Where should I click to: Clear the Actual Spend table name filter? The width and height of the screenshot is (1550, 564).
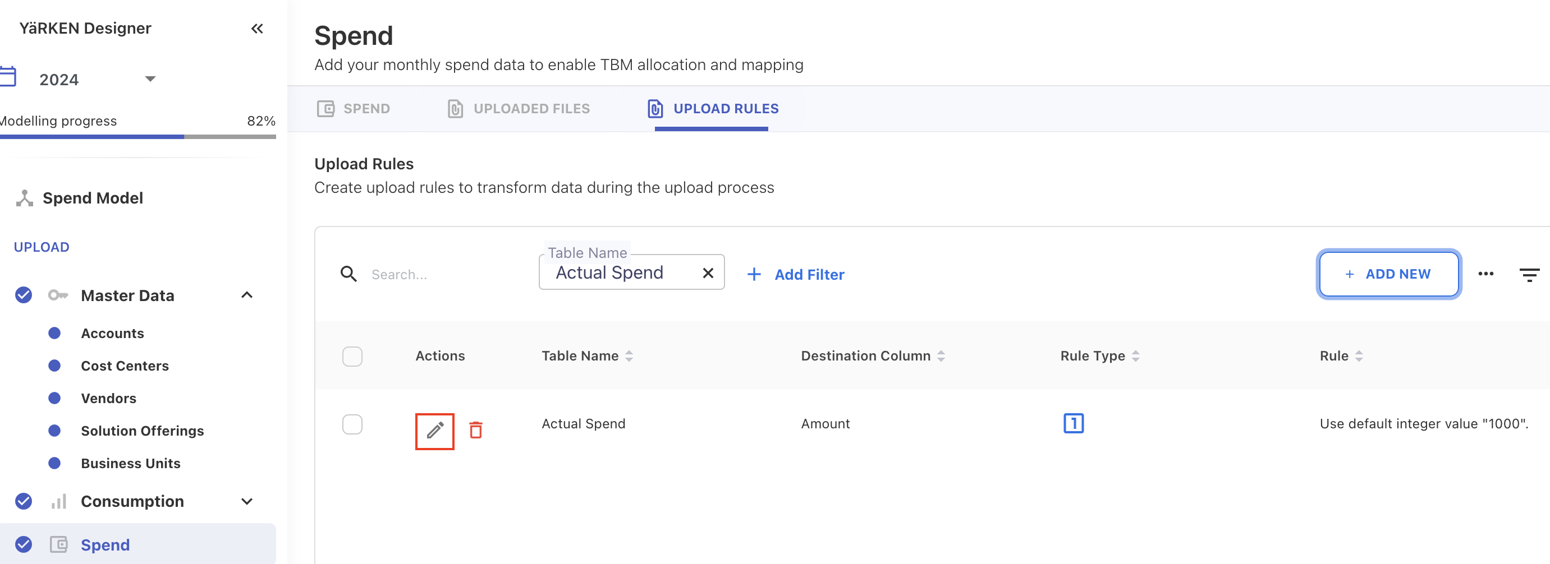click(708, 273)
